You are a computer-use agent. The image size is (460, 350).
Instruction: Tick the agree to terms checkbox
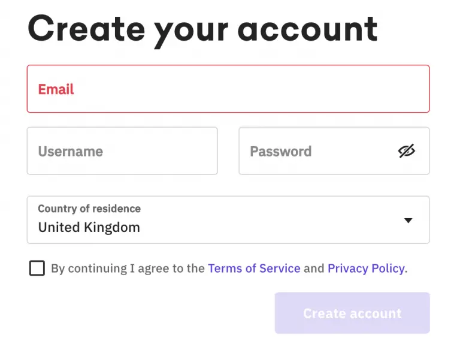pyautogui.click(x=37, y=268)
